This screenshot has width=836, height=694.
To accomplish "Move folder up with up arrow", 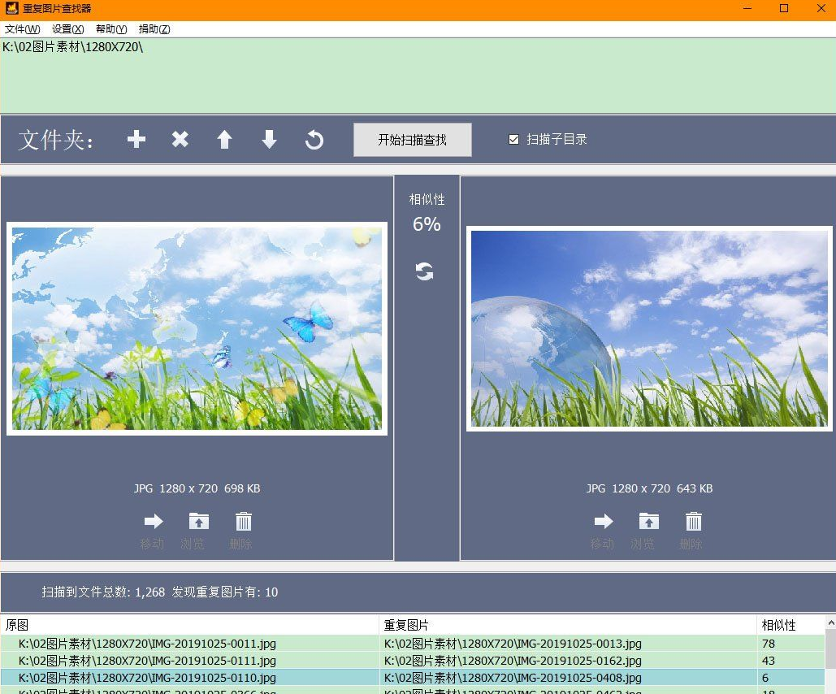I will click(x=224, y=140).
